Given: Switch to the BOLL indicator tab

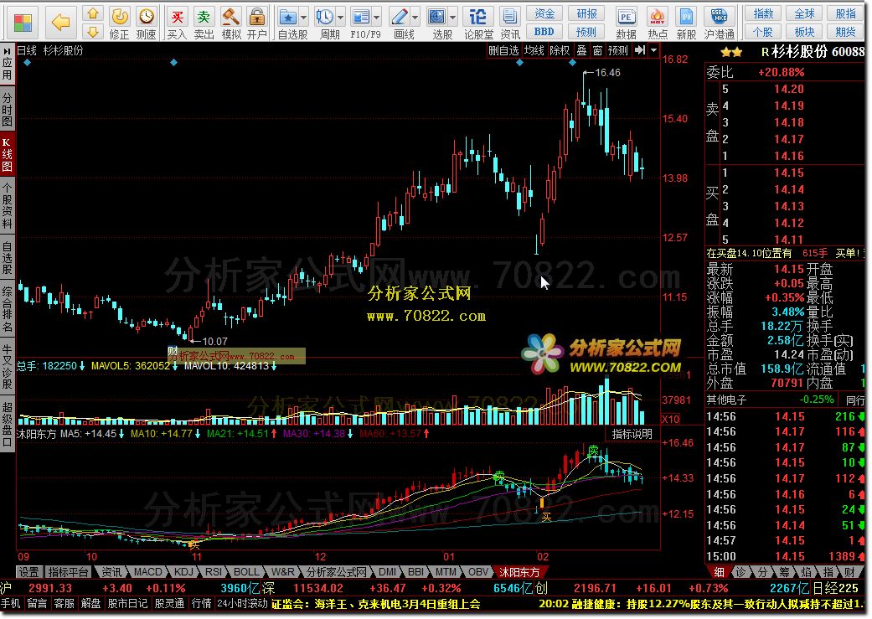Looking at the screenshot, I should point(245,572).
